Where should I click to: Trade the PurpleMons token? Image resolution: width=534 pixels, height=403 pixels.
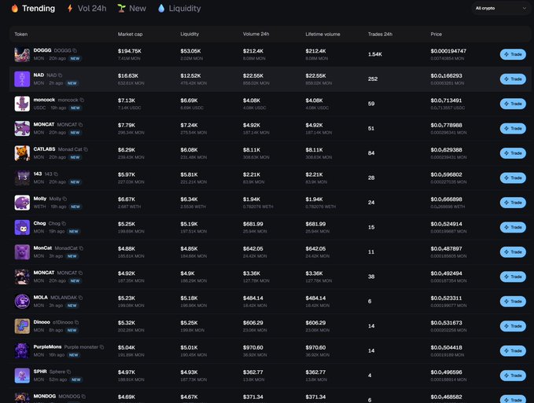[513, 350]
